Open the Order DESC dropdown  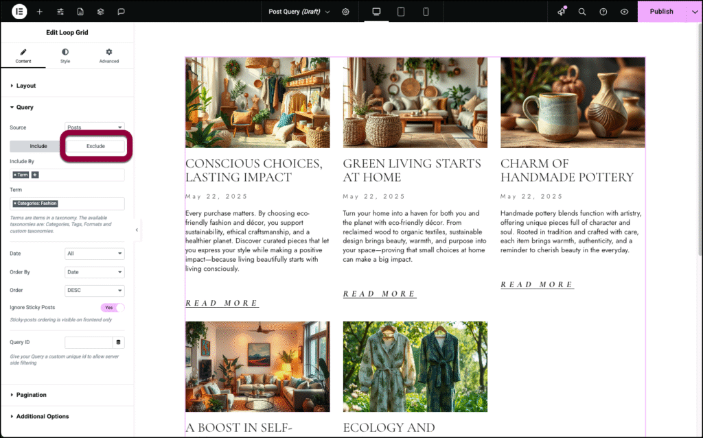coord(95,290)
